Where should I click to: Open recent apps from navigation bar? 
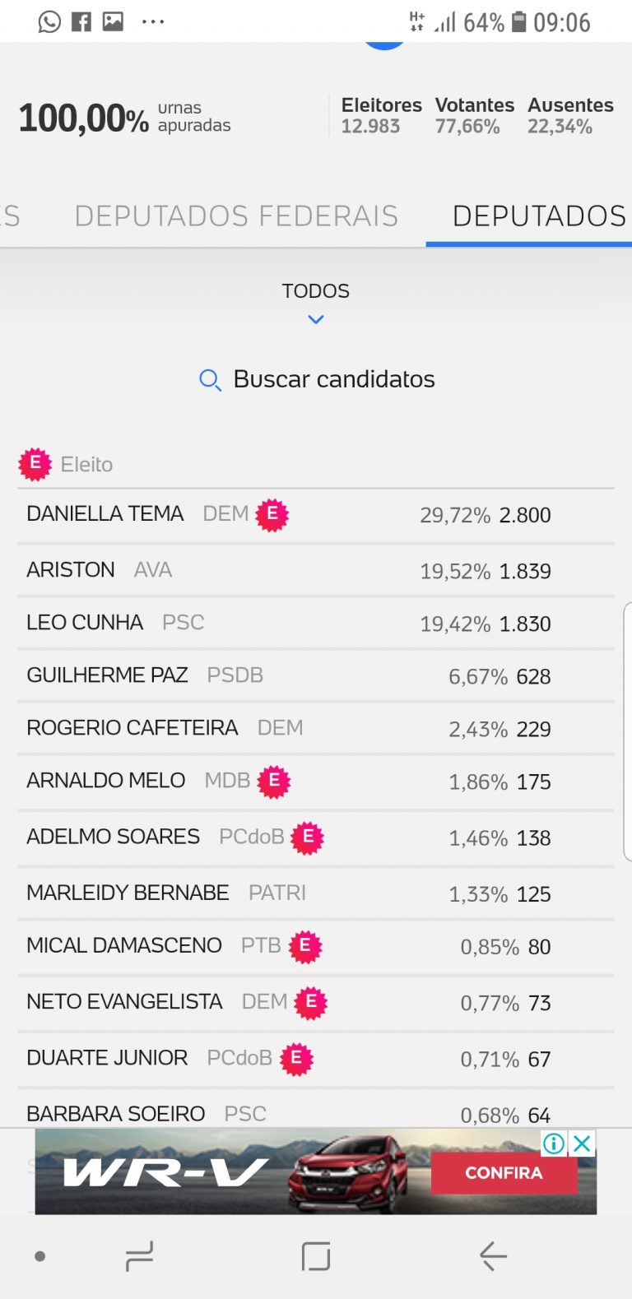tap(139, 1256)
